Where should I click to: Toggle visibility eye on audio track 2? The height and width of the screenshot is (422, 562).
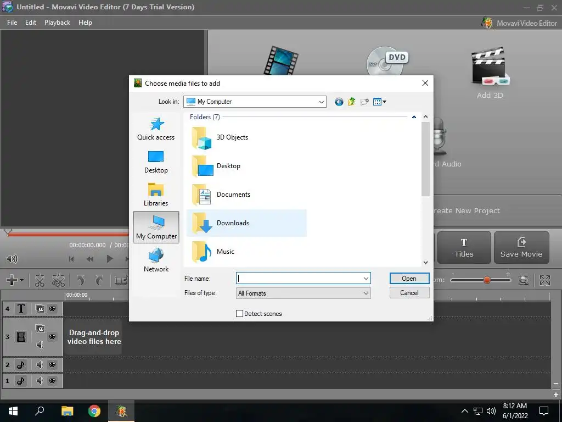[x=52, y=365]
